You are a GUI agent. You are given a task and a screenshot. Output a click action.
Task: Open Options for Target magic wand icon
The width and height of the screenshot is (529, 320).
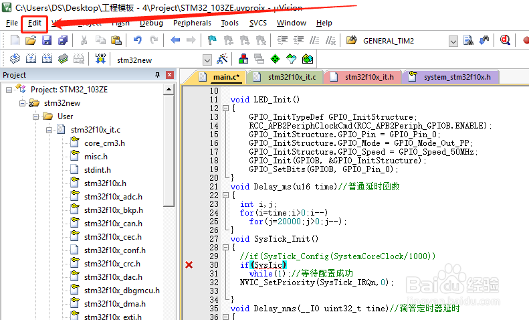tap(222, 59)
